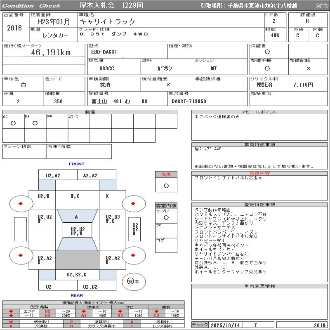Toggle the ヤブレ interior tear circle
This screenshot has width=330, height=330.
point(166,217)
